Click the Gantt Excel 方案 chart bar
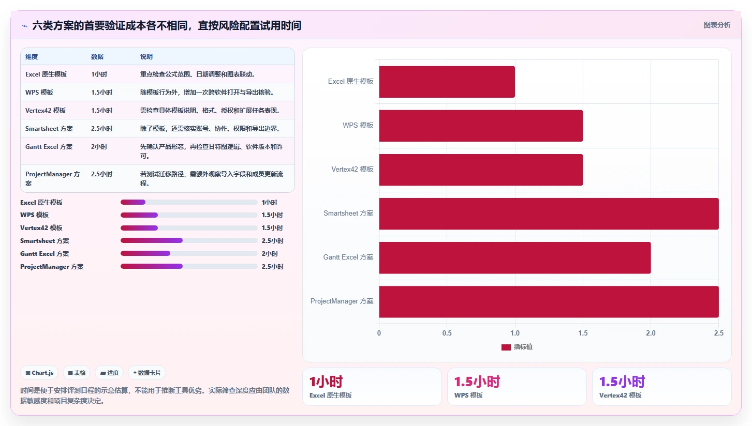This screenshot has width=752, height=426. pyautogui.click(x=515, y=257)
